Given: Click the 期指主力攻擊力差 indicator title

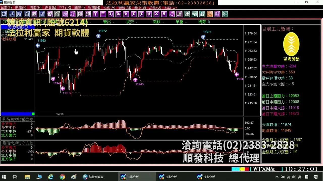Looking at the screenshot, I should (18, 119).
